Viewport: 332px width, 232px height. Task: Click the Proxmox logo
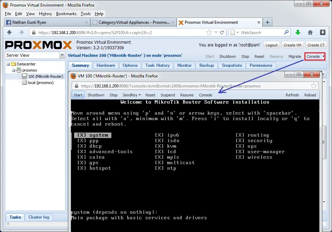(38, 45)
